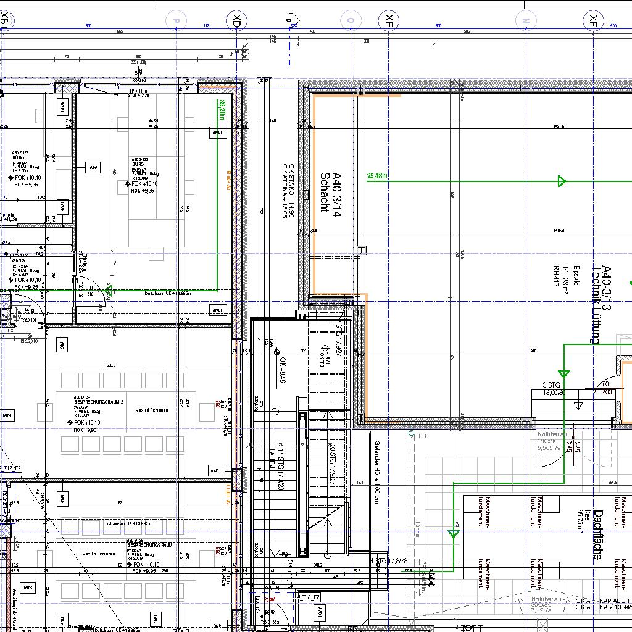Click the faint P axis bubble
The image size is (632, 632).
176,20
